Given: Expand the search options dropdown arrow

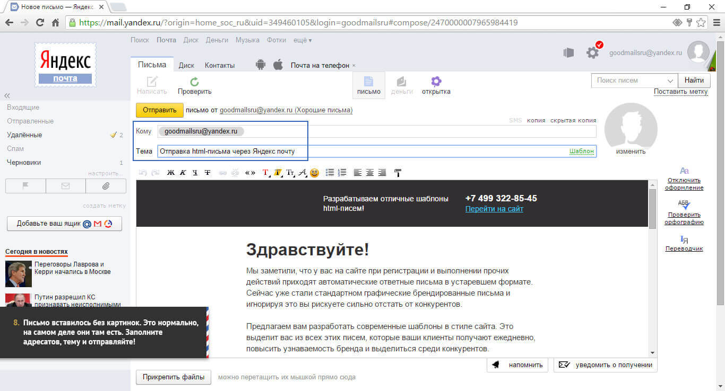Looking at the screenshot, I should [670, 81].
